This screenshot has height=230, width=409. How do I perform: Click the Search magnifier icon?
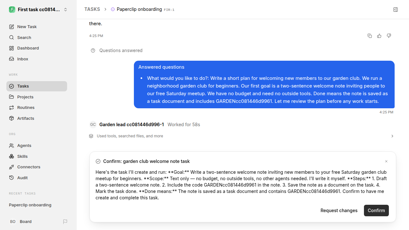(12, 37)
